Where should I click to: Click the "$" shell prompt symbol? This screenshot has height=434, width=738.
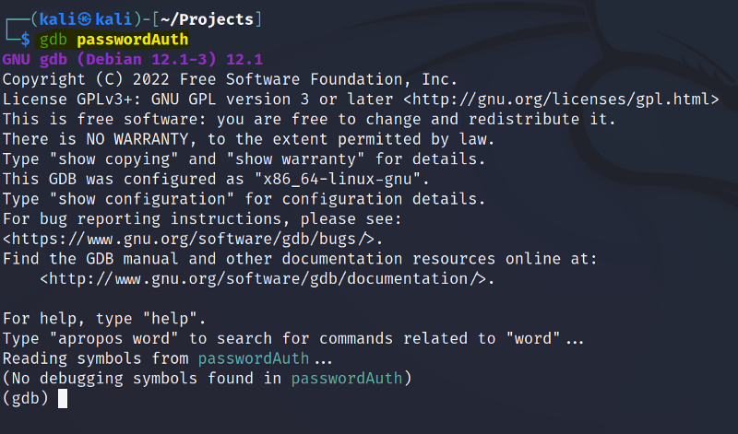click(x=26, y=39)
